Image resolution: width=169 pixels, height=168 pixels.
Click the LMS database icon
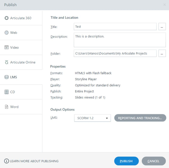[x=6, y=77]
